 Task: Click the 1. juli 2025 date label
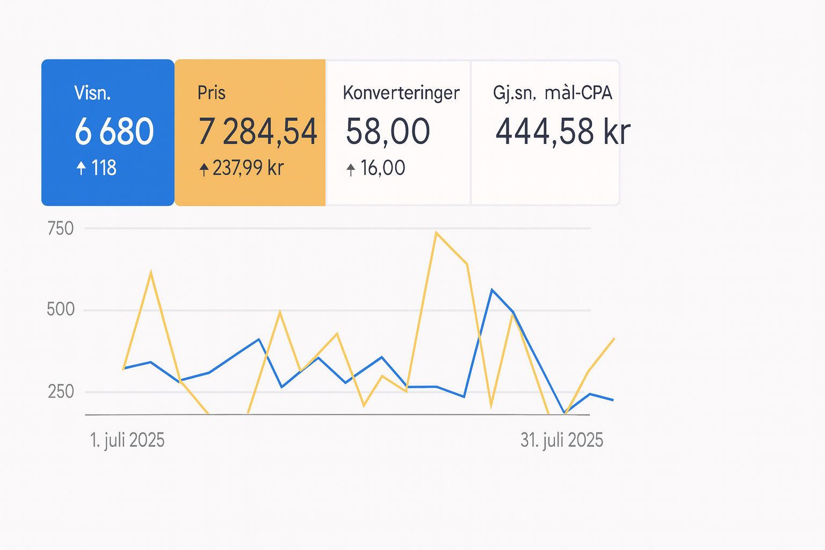[127, 439]
